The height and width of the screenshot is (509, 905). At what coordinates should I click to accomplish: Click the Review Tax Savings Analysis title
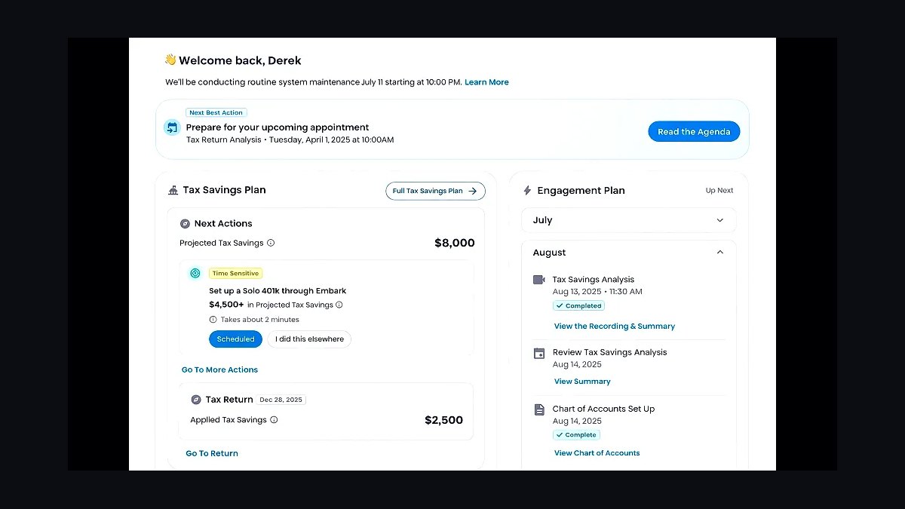tap(609, 352)
